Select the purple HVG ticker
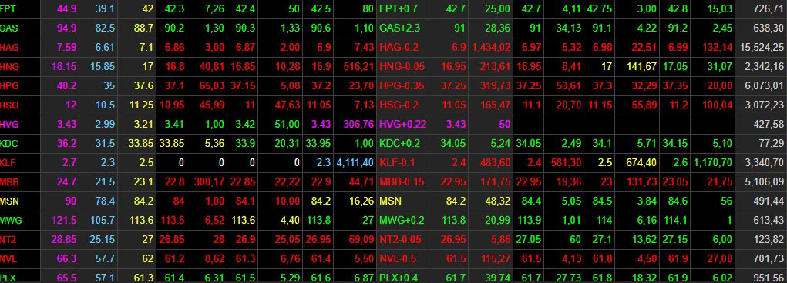787x283 pixels. tap(9, 124)
